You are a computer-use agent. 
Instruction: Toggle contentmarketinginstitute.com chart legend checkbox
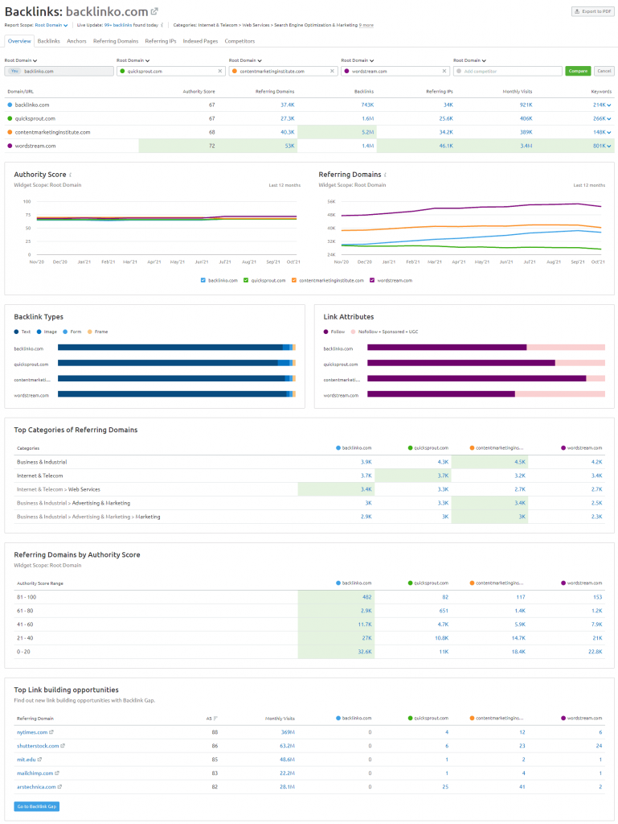pos(294,281)
